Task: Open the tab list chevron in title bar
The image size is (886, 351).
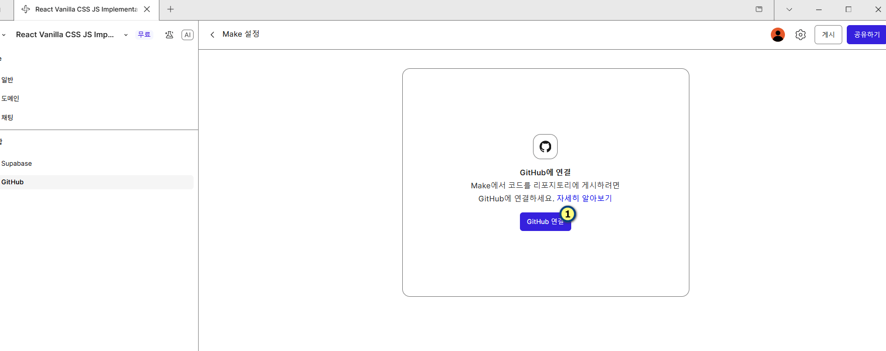Action: point(789,9)
